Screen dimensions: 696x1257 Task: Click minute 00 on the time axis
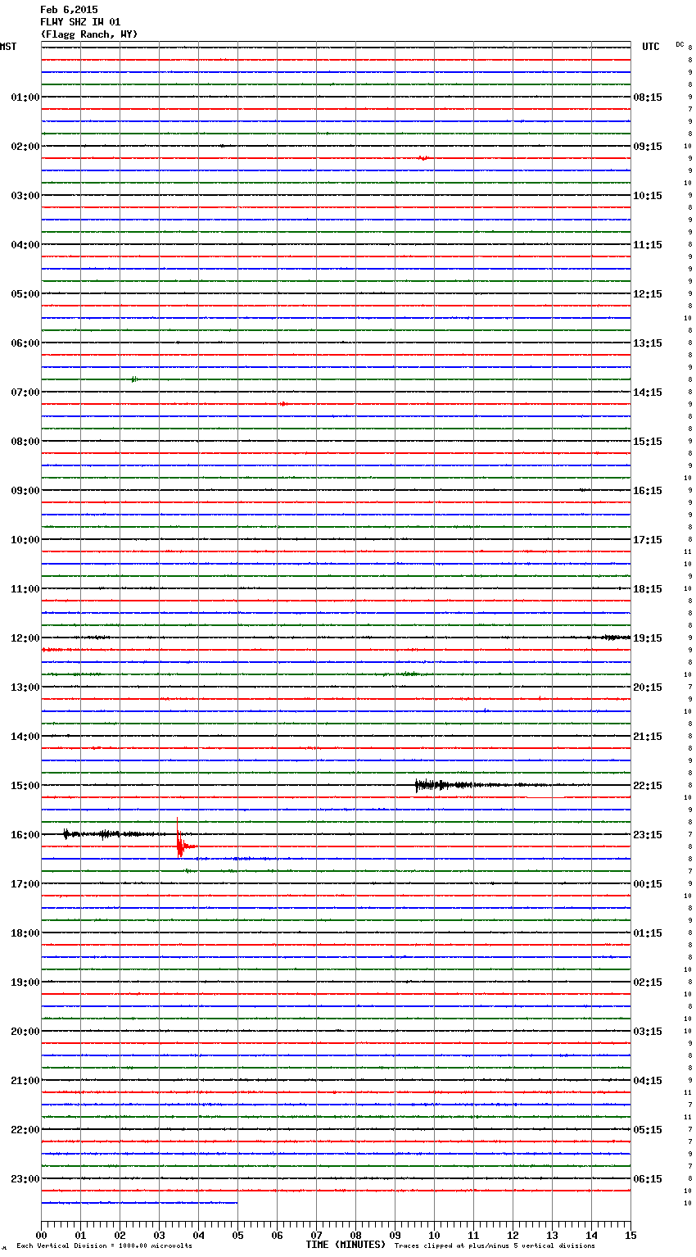[41, 1235]
